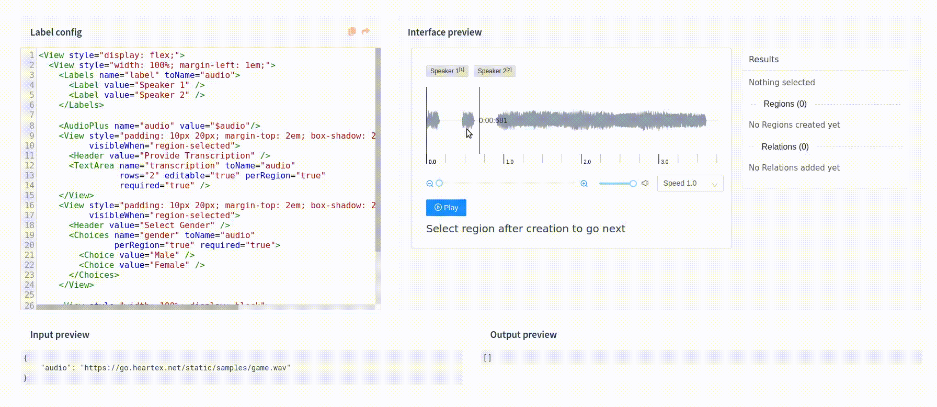Image resolution: width=937 pixels, height=407 pixels.
Task: Click the TextArea name="transcription" code line
Action: 182,165
